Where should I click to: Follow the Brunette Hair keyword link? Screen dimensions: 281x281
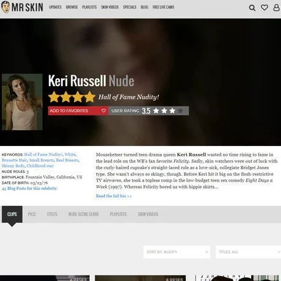click(14, 160)
